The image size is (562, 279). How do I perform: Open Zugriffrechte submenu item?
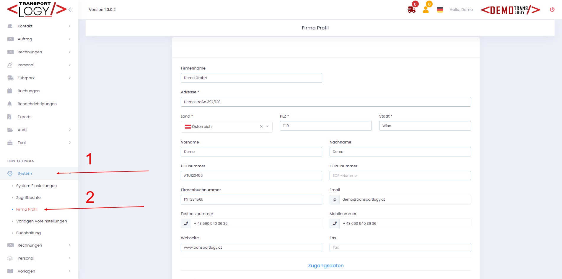(28, 197)
